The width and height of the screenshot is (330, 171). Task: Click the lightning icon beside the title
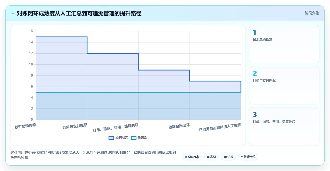point(13,13)
